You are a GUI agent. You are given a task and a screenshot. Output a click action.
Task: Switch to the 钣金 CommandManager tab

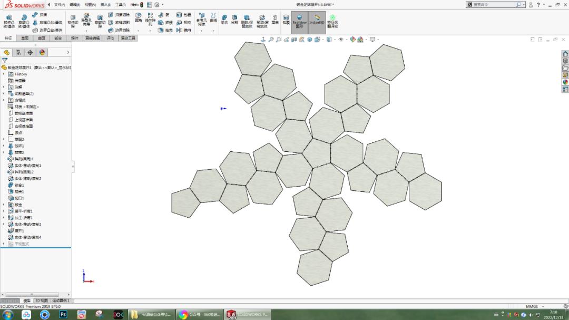pyautogui.click(x=57, y=37)
